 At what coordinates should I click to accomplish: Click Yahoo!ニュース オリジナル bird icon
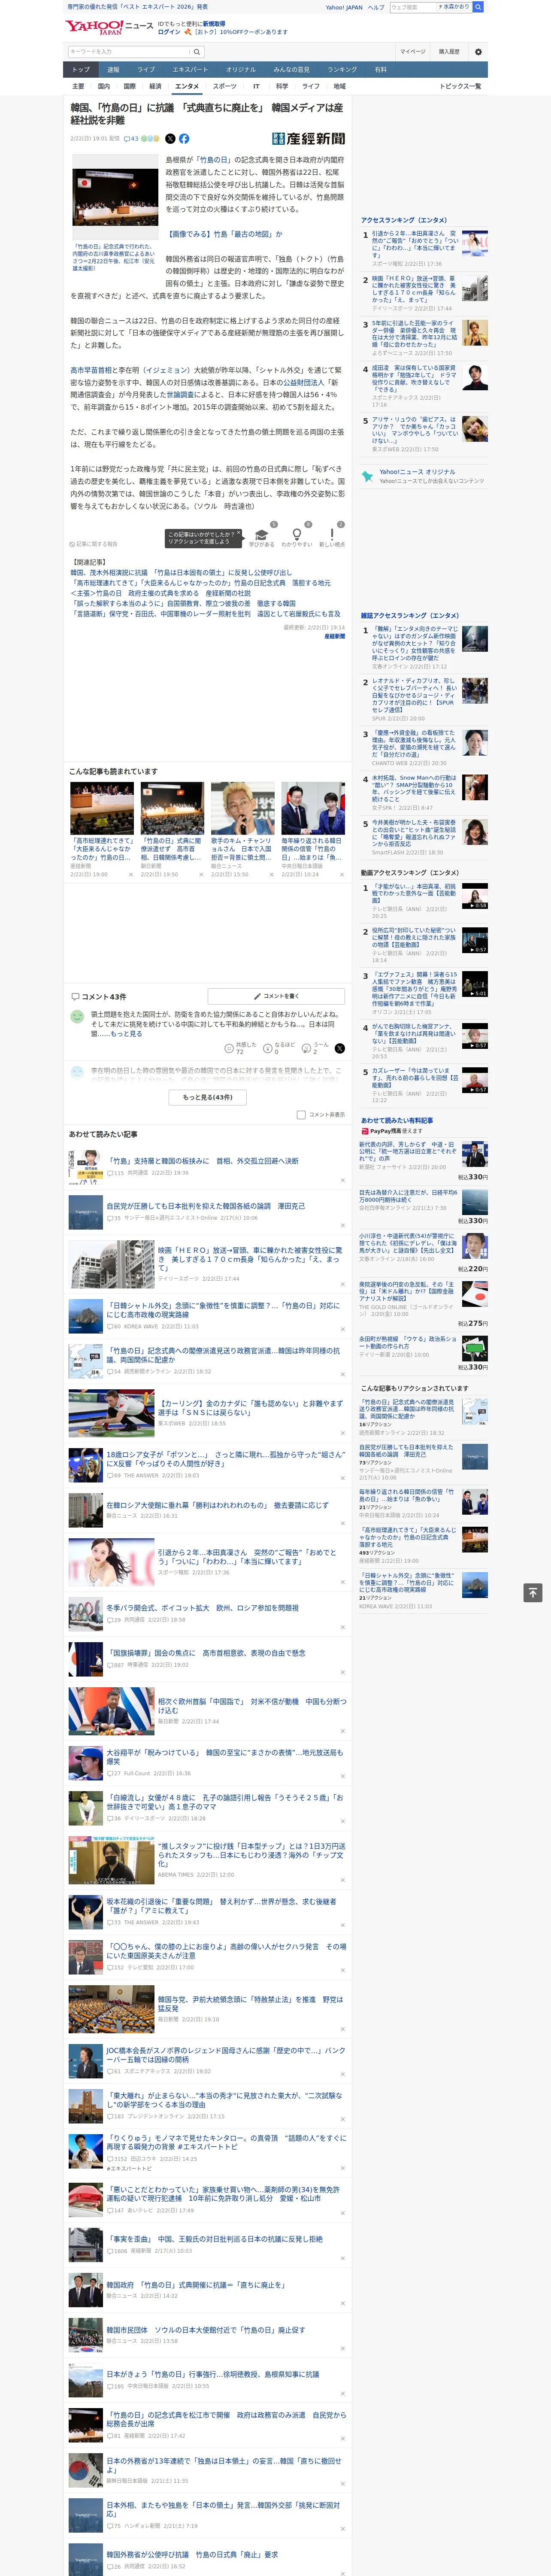pos(368,477)
